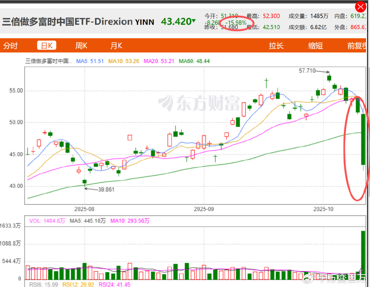Click the 39.861 low price marker
Viewport: 370px width, 287px height.
[x=106, y=190]
